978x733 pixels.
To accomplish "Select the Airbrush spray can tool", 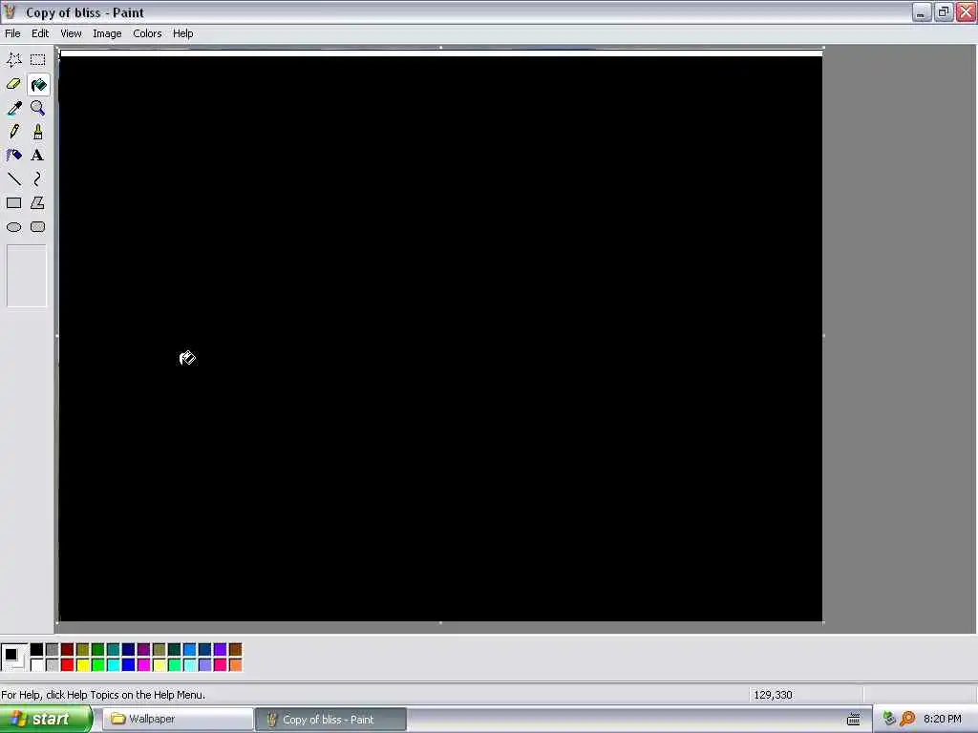I will coord(13,156).
